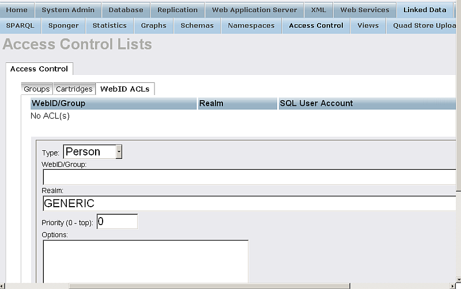461x289 pixels.
Task: Switch to the Groups tab
Action: [x=36, y=89]
